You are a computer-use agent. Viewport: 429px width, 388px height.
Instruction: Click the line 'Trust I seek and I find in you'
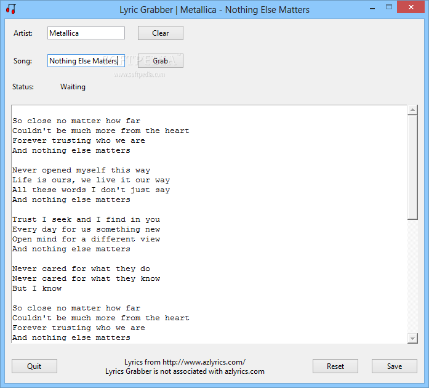coord(86,220)
